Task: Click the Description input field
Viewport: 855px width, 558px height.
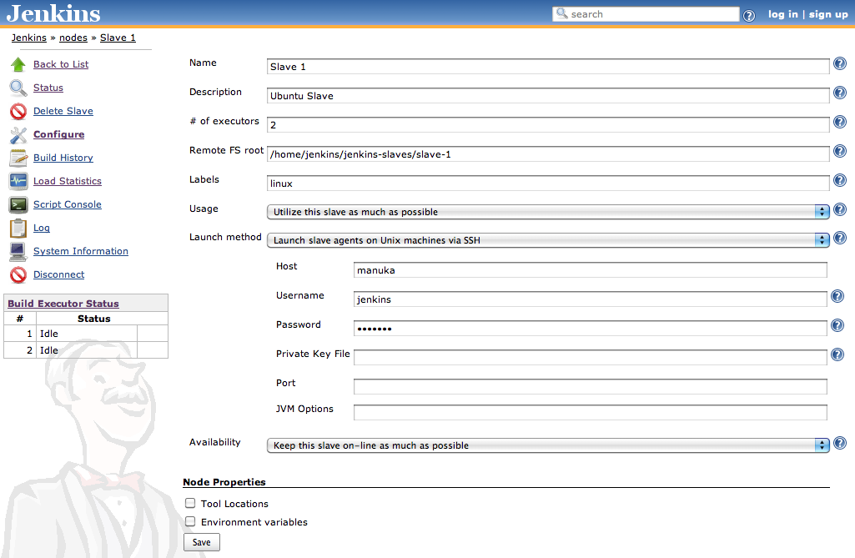Action: point(548,95)
